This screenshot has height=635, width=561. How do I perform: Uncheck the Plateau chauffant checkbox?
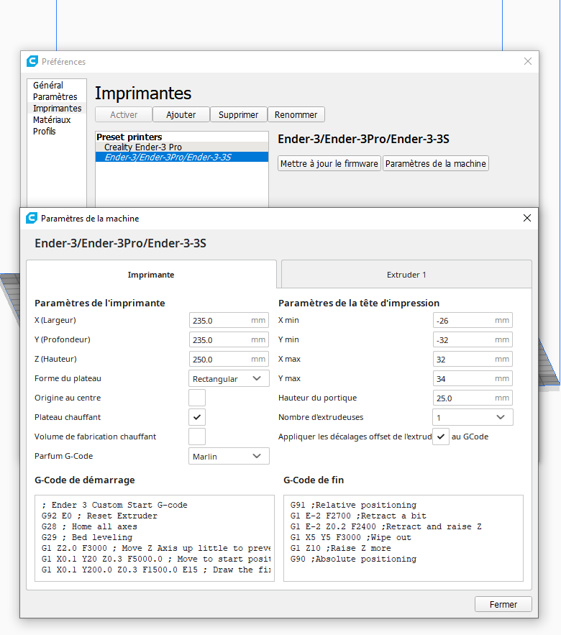click(197, 417)
